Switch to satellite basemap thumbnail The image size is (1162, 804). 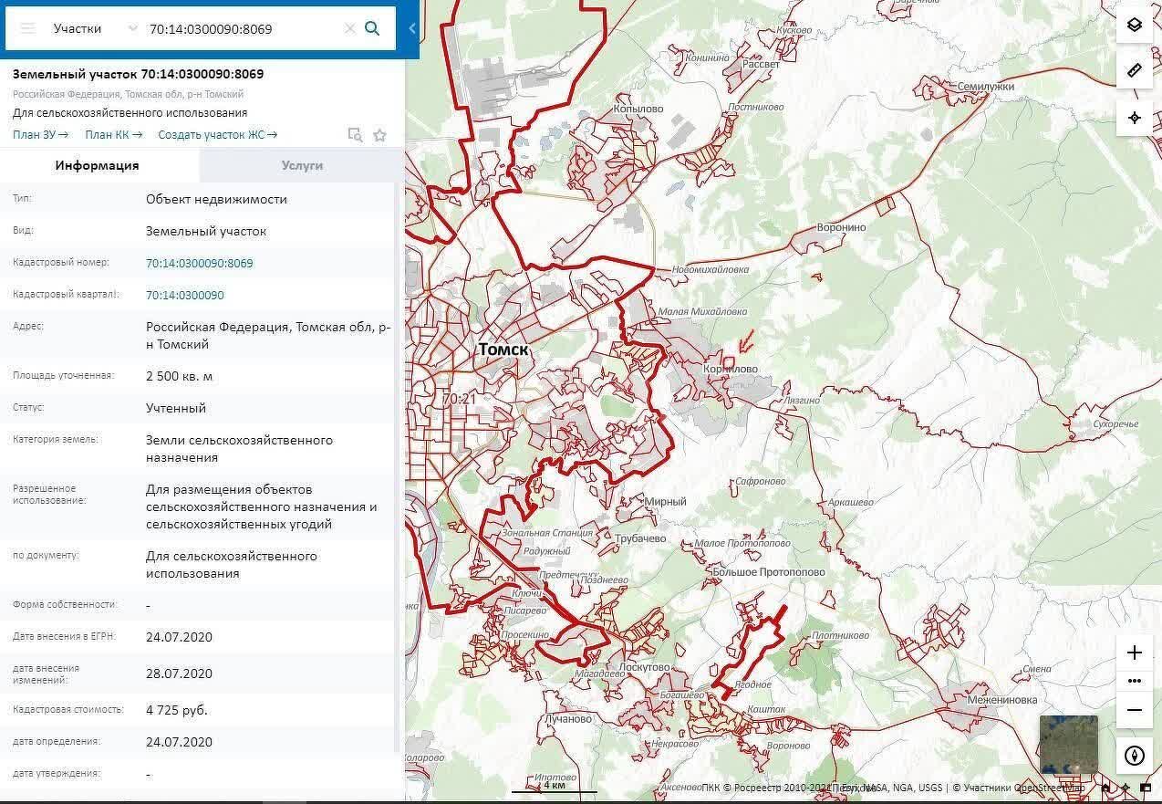coord(1068,744)
